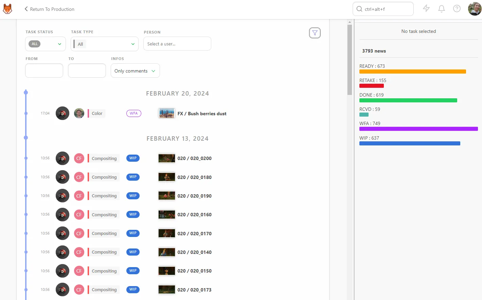
Task: Click the Select a user person field
Action: [177, 44]
